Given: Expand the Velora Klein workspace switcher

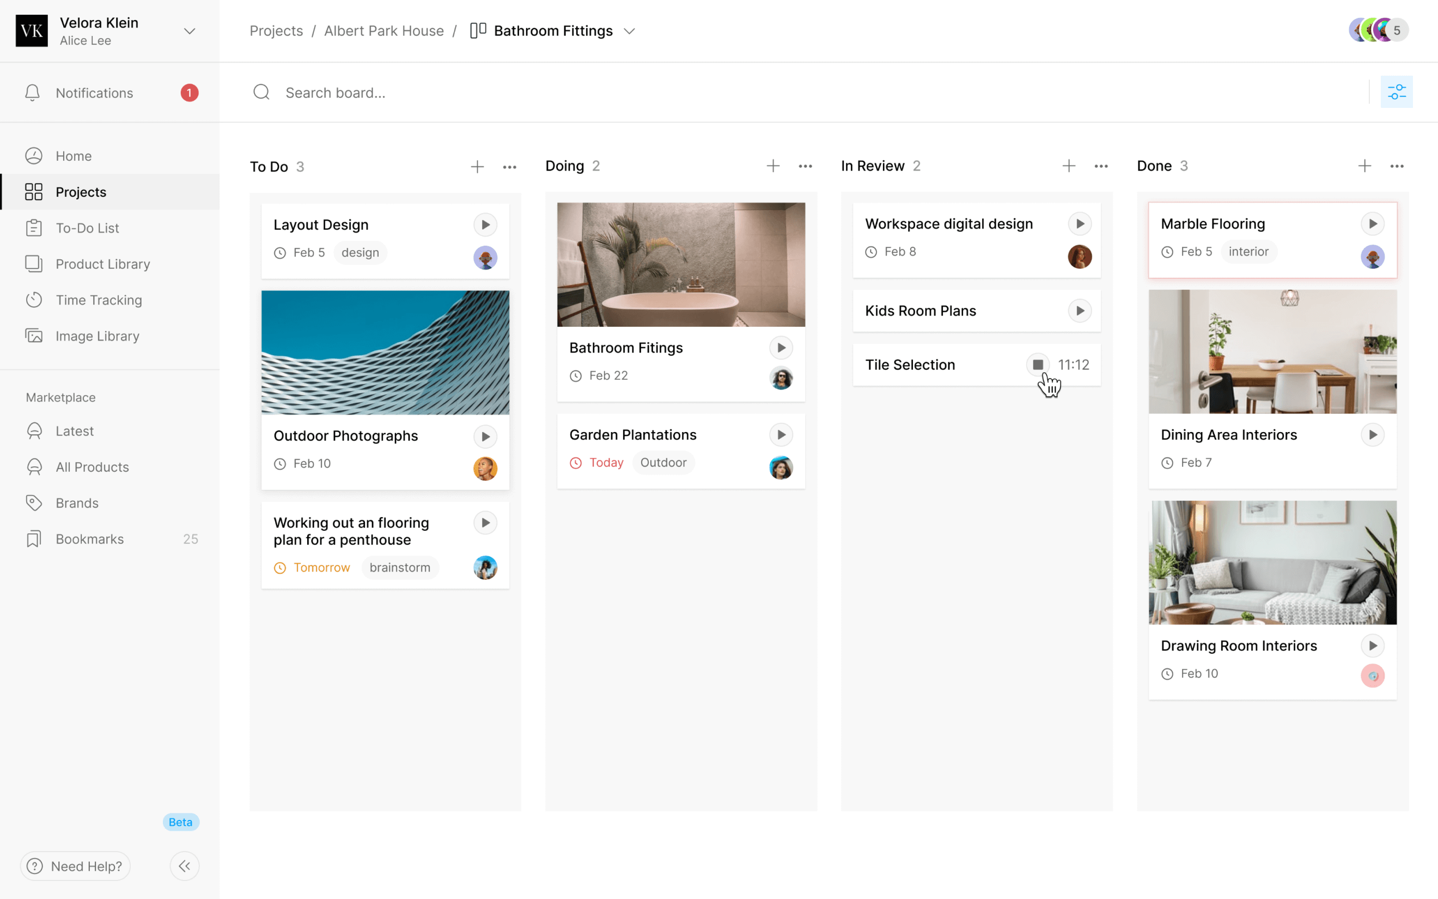Looking at the screenshot, I should pyautogui.click(x=190, y=31).
